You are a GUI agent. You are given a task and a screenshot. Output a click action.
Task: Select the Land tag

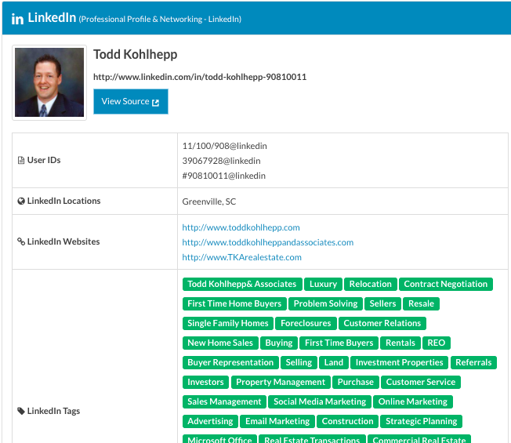pyautogui.click(x=334, y=362)
